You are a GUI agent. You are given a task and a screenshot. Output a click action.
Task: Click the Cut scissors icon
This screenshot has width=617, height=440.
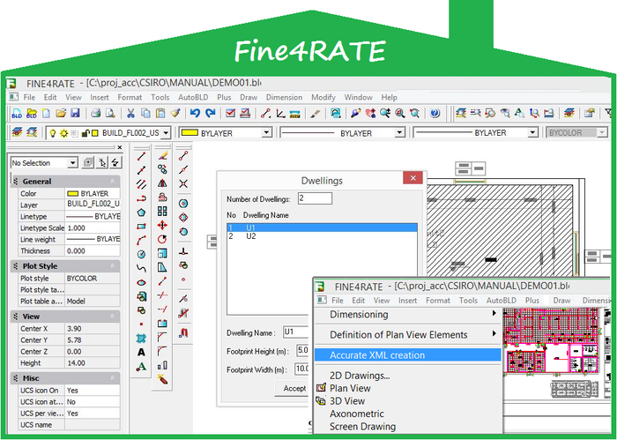point(130,113)
